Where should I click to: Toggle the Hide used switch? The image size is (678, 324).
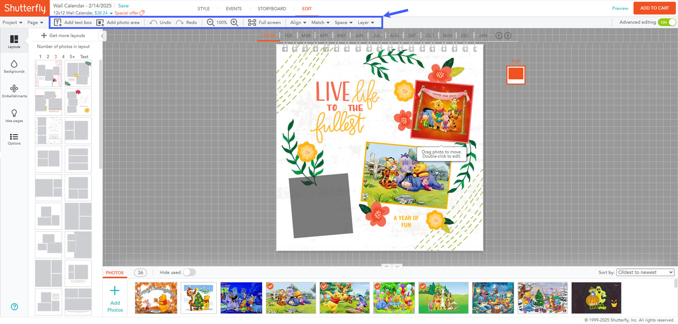click(x=189, y=272)
